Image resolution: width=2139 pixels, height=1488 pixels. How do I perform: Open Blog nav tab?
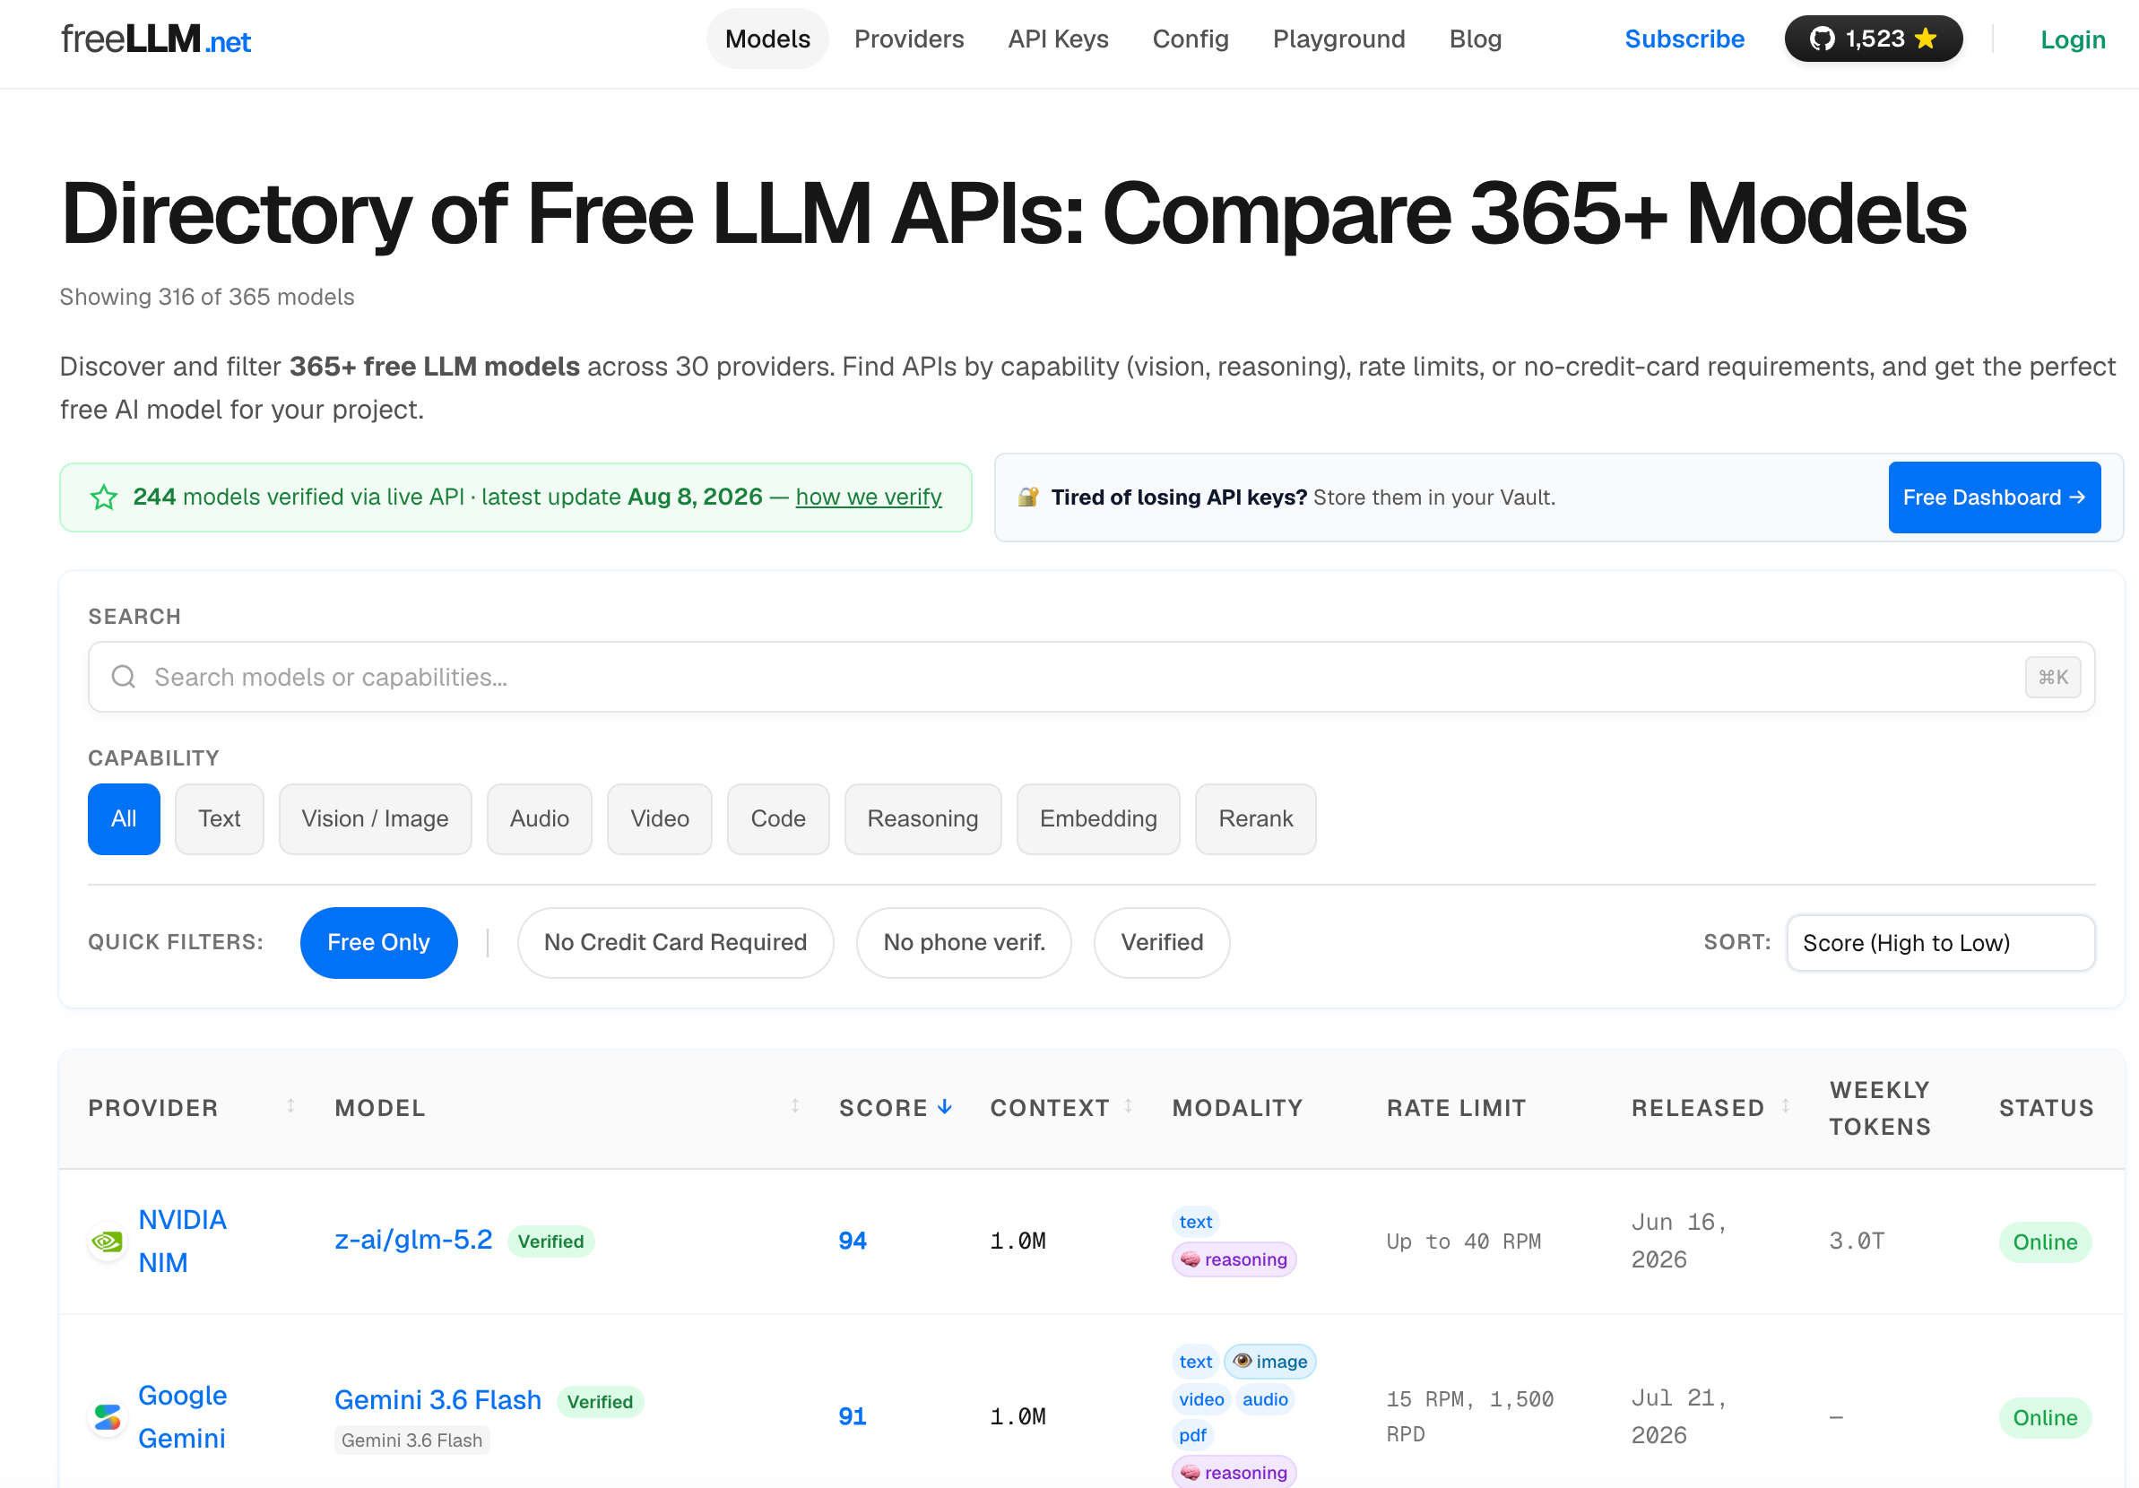coord(1475,39)
